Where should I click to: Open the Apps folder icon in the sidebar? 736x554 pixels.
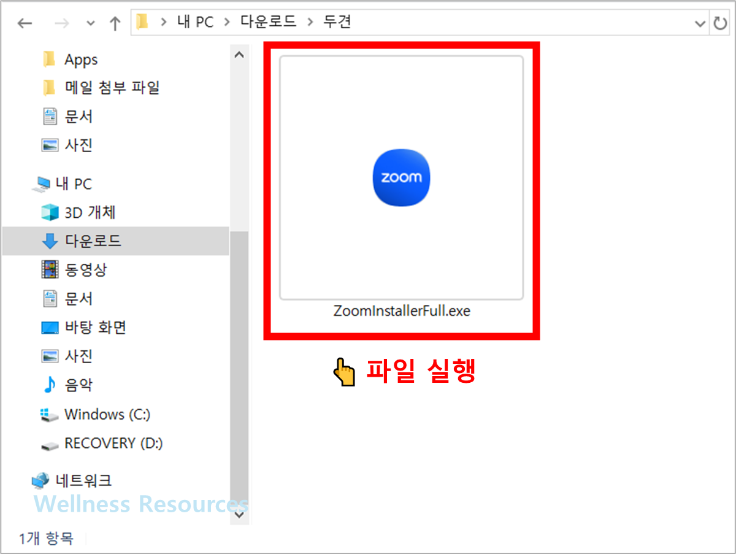(x=50, y=60)
